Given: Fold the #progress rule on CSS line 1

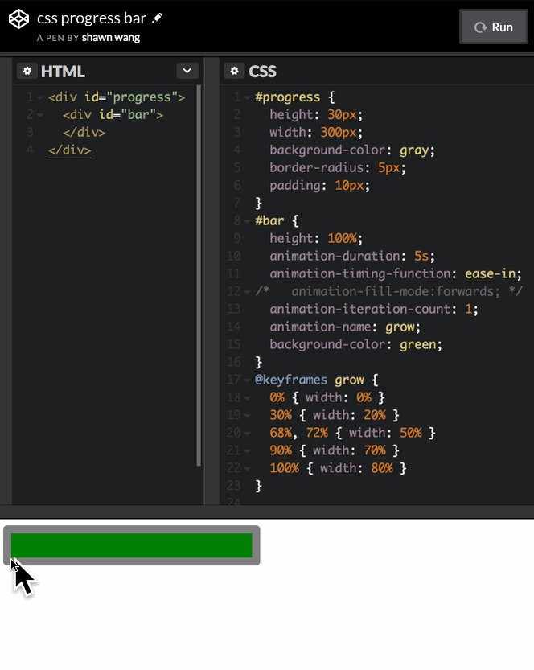Looking at the screenshot, I should (247, 98).
